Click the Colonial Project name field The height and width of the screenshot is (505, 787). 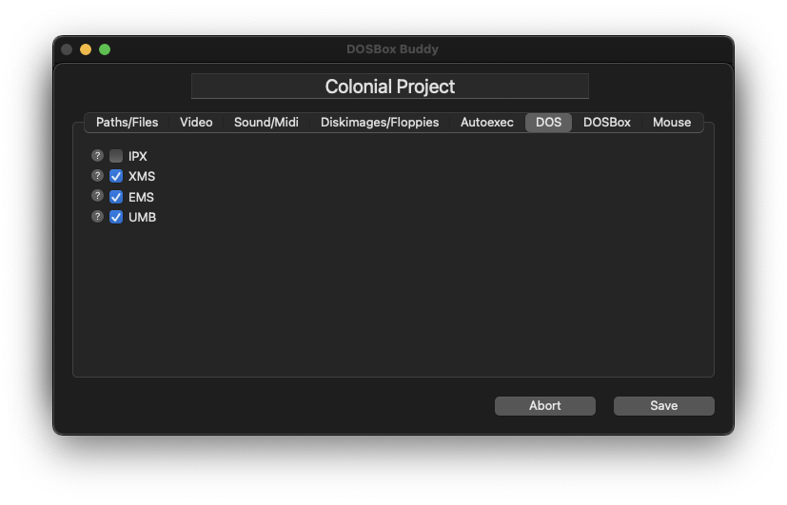pos(390,87)
